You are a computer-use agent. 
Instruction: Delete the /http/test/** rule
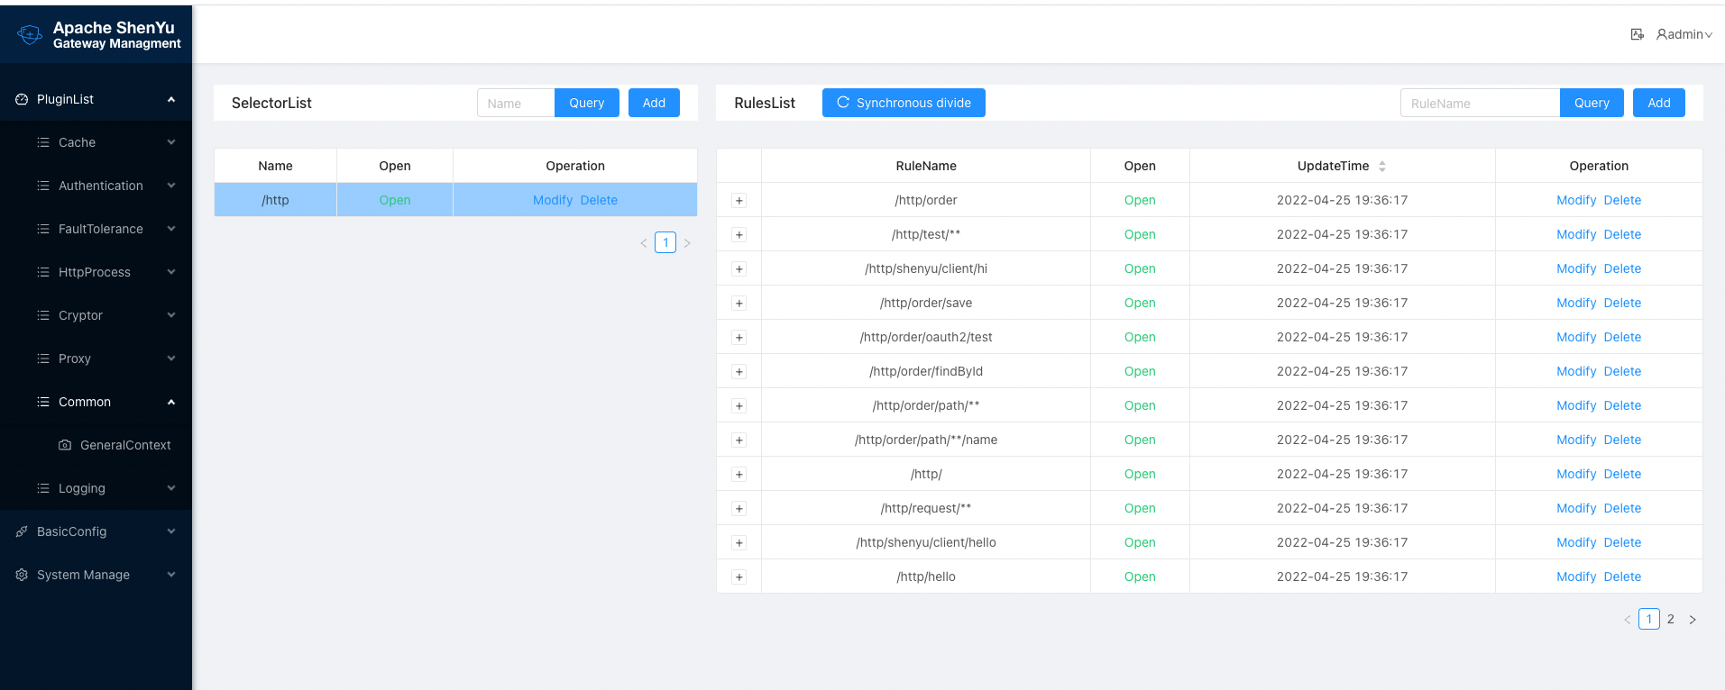[1621, 234]
